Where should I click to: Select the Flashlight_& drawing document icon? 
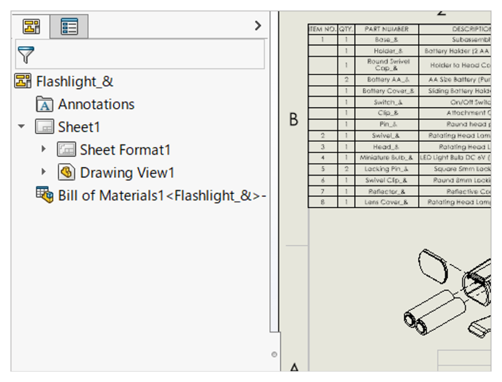coord(23,82)
